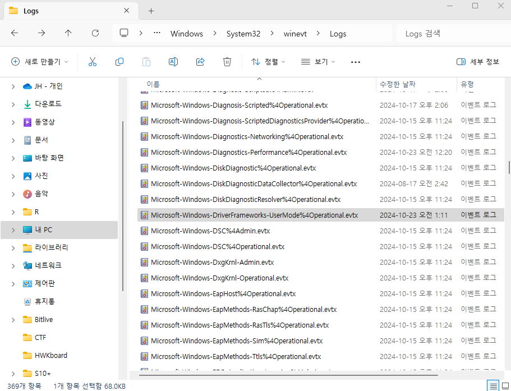Click the 동영상 videos icon

tap(27, 122)
